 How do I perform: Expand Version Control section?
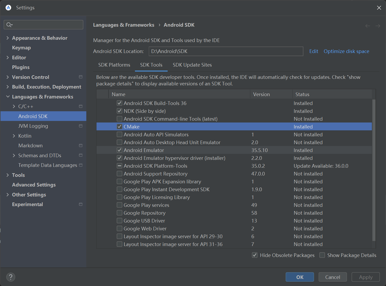8,77
